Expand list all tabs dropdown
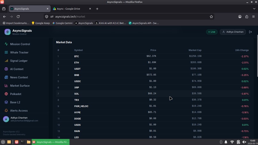The height and width of the screenshot is (145, 258). (x=254, y=9)
